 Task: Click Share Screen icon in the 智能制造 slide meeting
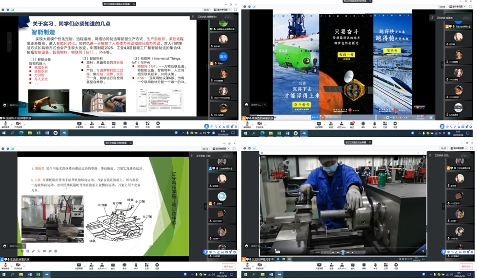coord(79,125)
